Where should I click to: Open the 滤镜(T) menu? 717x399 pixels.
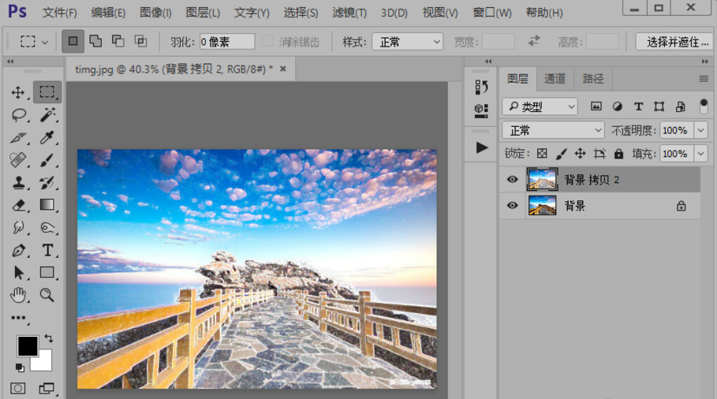point(349,13)
